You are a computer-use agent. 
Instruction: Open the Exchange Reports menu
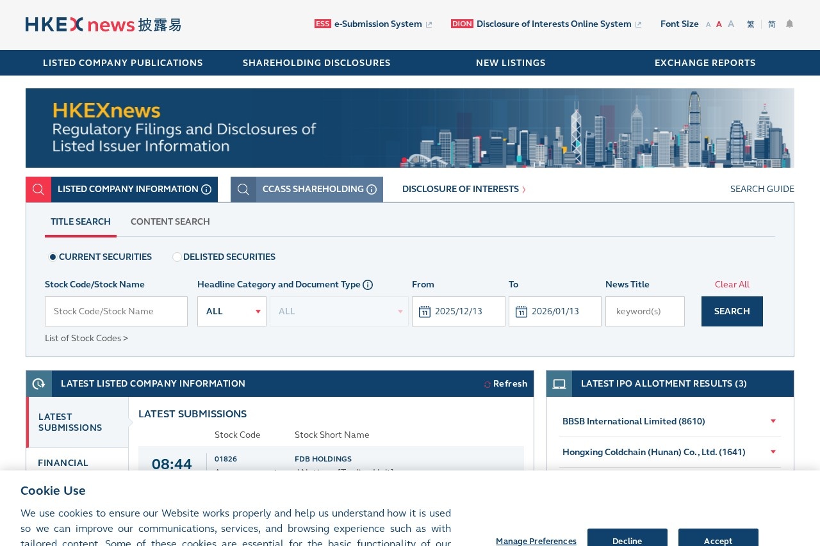[x=705, y=63]
